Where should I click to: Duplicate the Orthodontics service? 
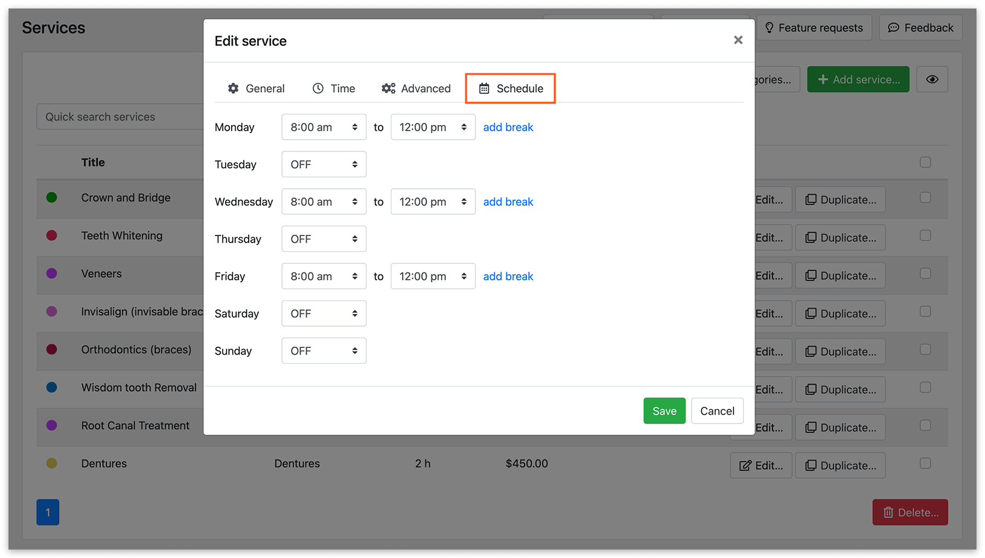pyautogui.click(x=840, y=352)
